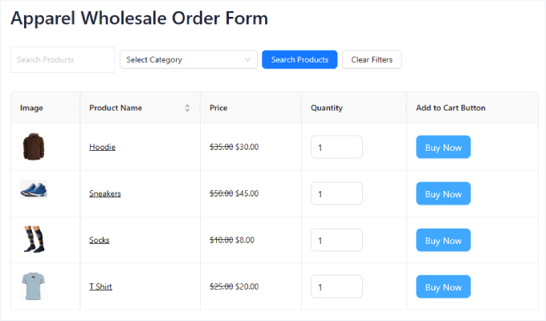The width and height of the screenshot is (546, 321).
Task: Focus the Search Products text field
Action: click(63, 59)
